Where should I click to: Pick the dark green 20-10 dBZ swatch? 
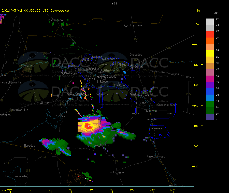coord(210,111)
